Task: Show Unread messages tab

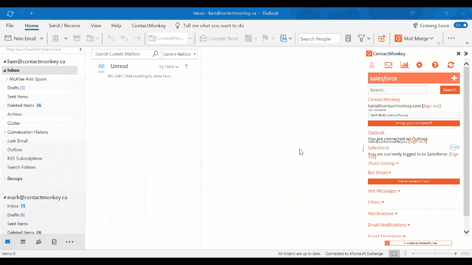Action: (119, 66)
